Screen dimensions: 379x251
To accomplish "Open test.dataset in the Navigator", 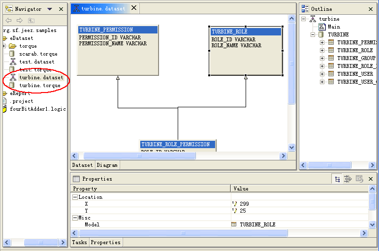I will click(x=37, y=62).
